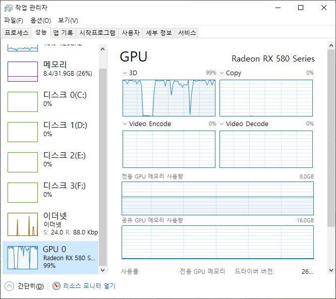Open the 3D engine dropdown
Image resolution: width=336 pixels, height=299 pixels.
point(125,73)
